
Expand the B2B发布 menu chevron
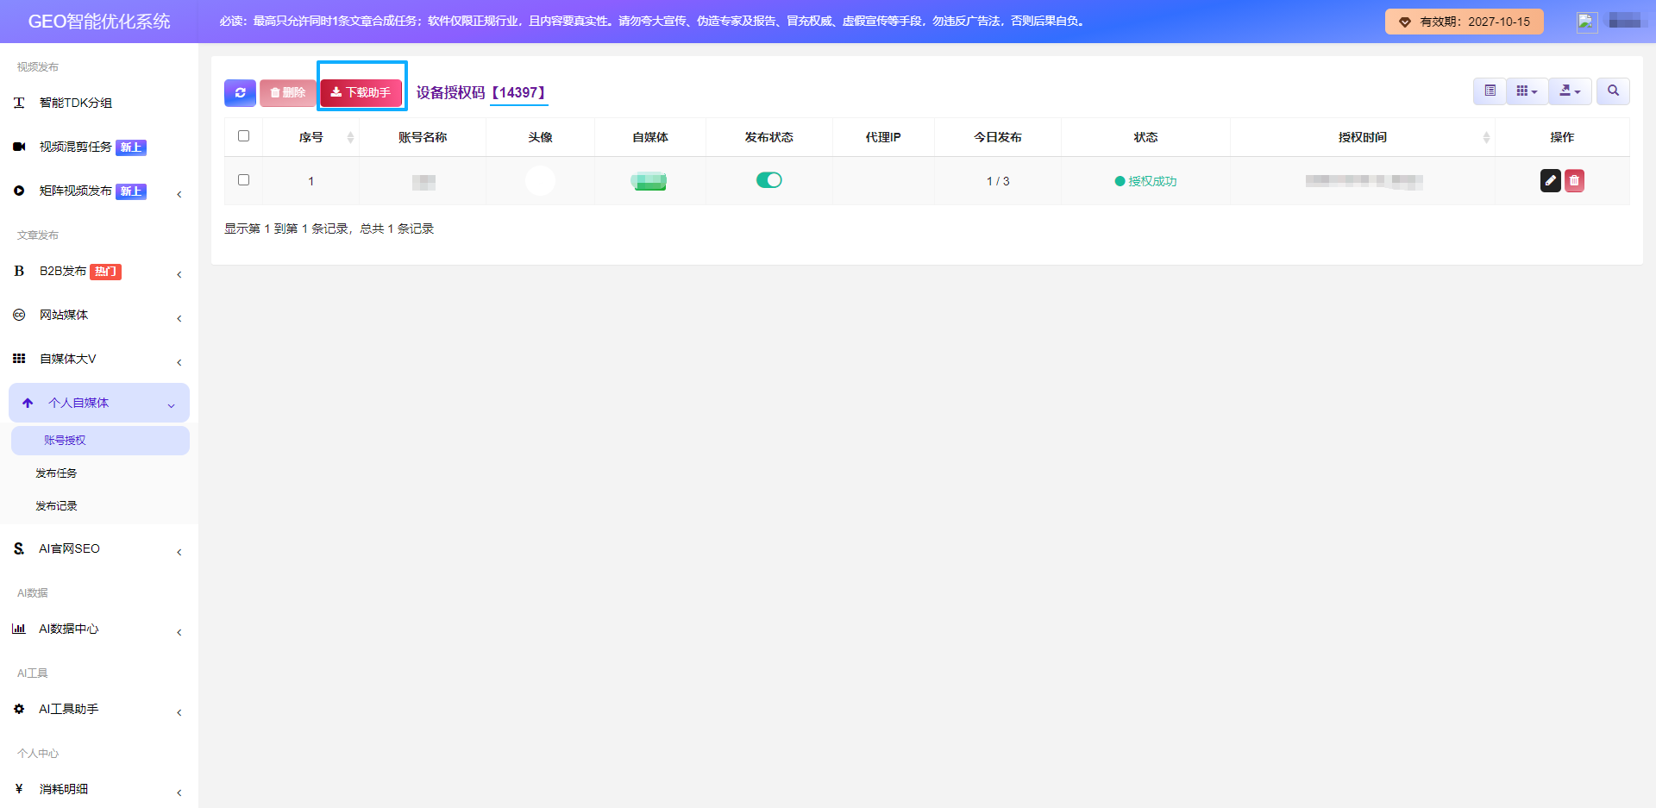click(x=179, y=274)
